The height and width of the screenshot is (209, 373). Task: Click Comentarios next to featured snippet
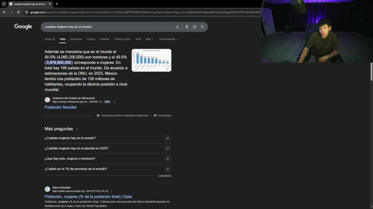tap(165, 116)
